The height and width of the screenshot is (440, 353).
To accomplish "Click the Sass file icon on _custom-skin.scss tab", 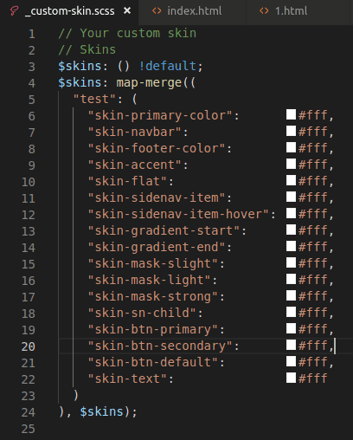I will click(x=14, y=11).
